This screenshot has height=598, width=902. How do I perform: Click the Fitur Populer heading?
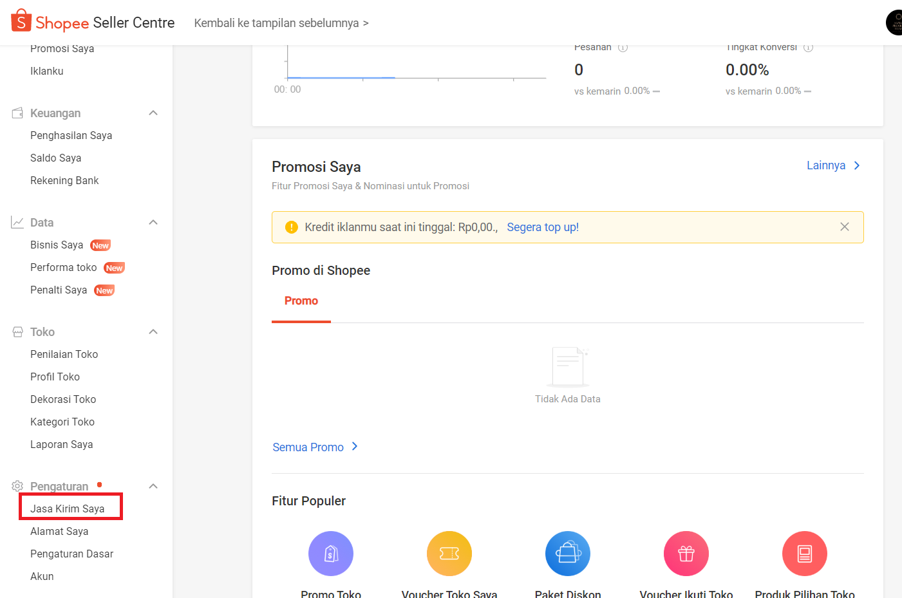click(308, 501)
